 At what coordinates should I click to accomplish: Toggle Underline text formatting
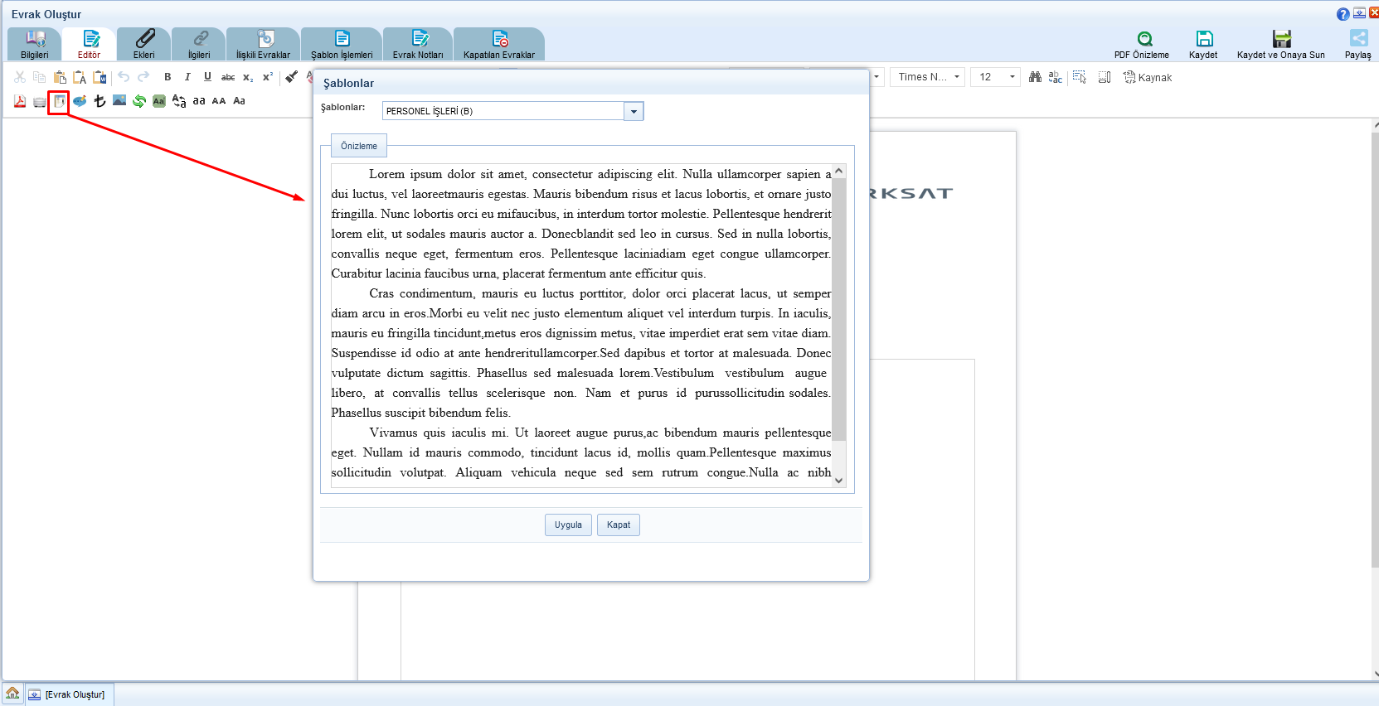[x=207, y=77]
